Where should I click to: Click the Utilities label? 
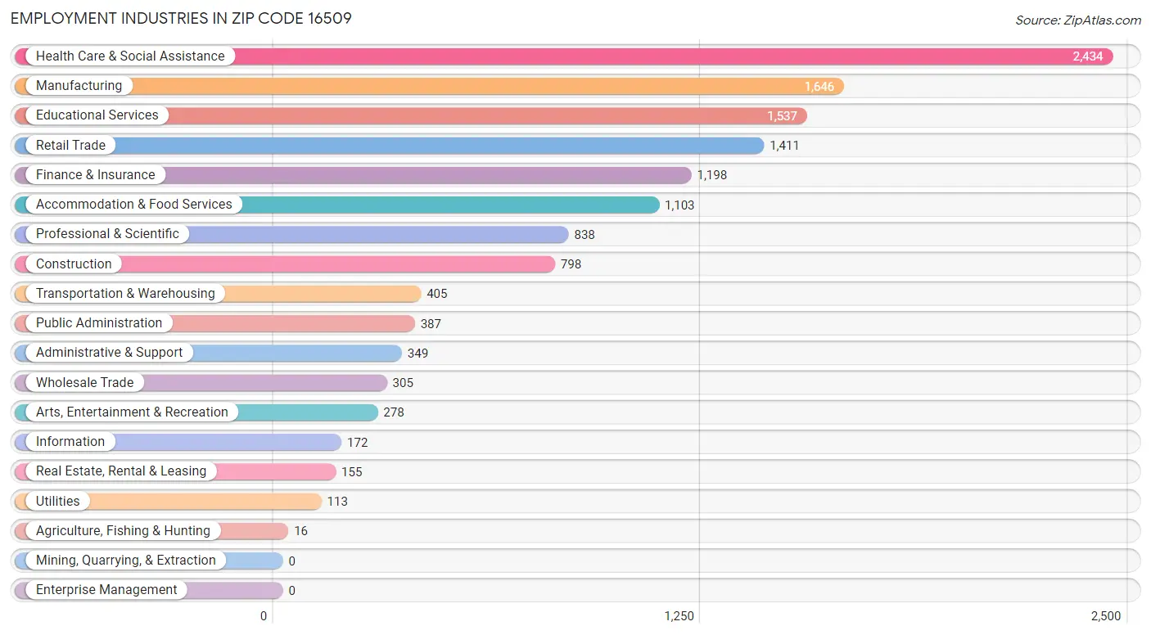[x=58, y=502]
